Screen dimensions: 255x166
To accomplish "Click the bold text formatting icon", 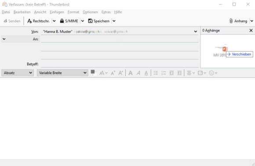I will pos(131,73).
